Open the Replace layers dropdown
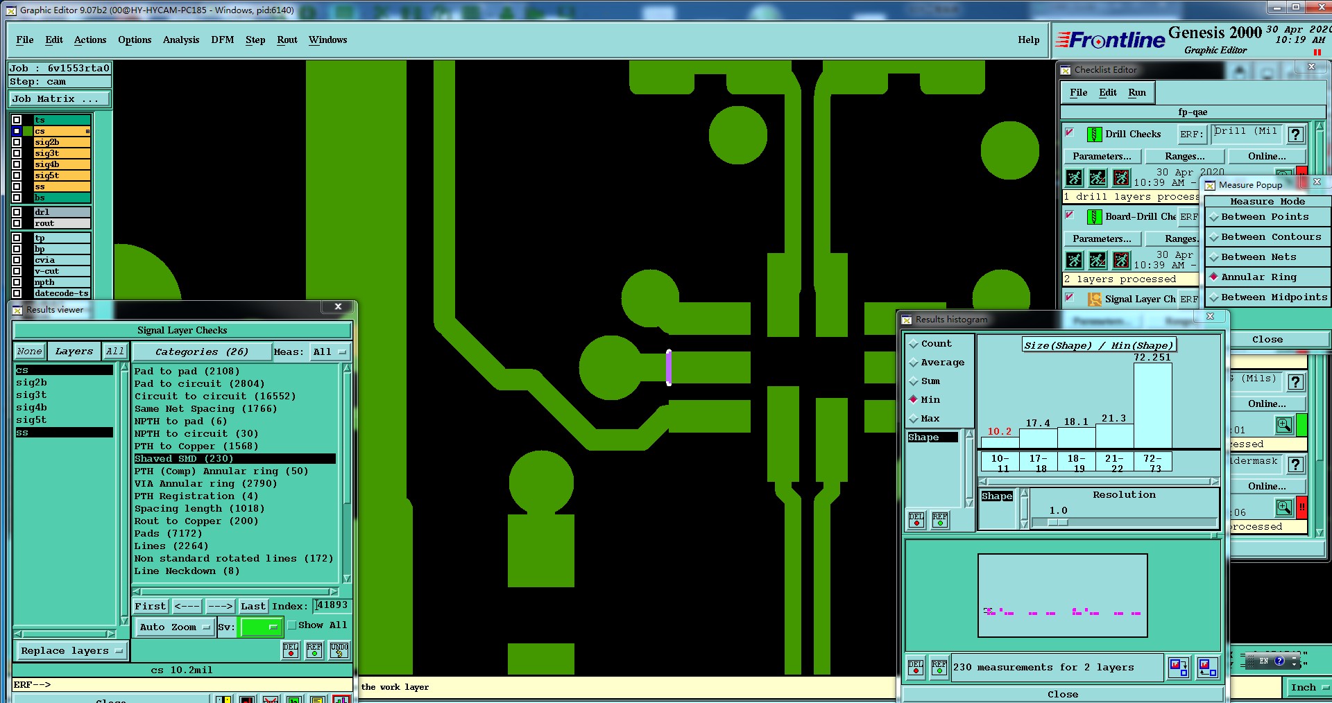Screen dimensions: 1332x703 [x=71, y=650]
